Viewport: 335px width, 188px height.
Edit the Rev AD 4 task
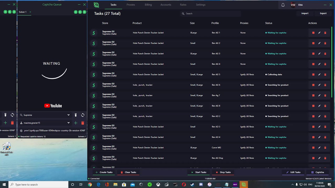(x=319, y=137)
